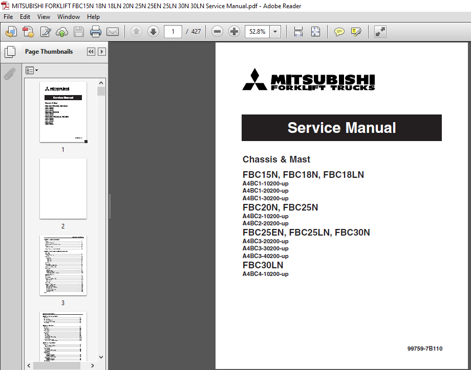Zoom in using the plus button

pyautogui.click(x=234, y=32)
